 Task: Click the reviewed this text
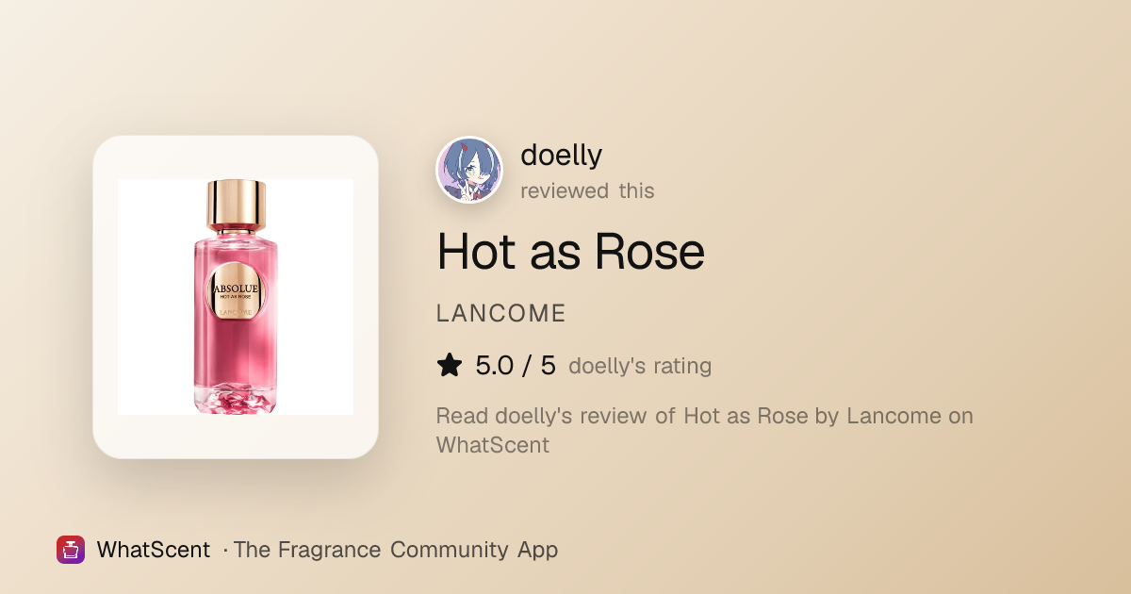(587, 190)
